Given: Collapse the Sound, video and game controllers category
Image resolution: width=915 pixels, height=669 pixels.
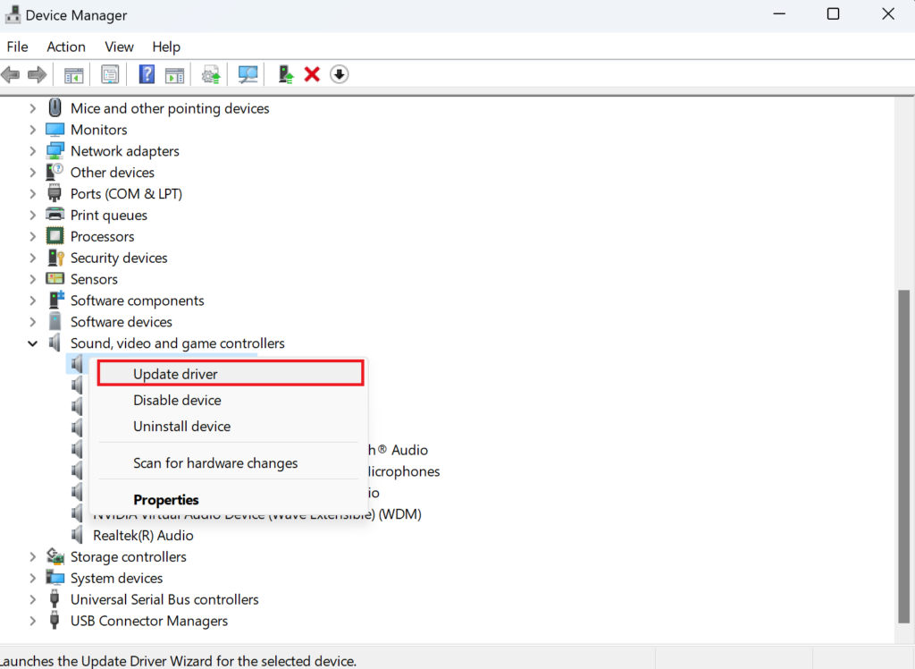Looking at the screenshot, I should [32, 343].
